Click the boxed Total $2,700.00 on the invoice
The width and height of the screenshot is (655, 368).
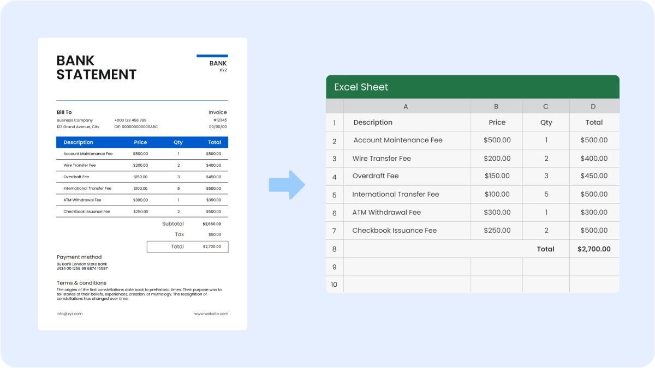pos(187,246)
